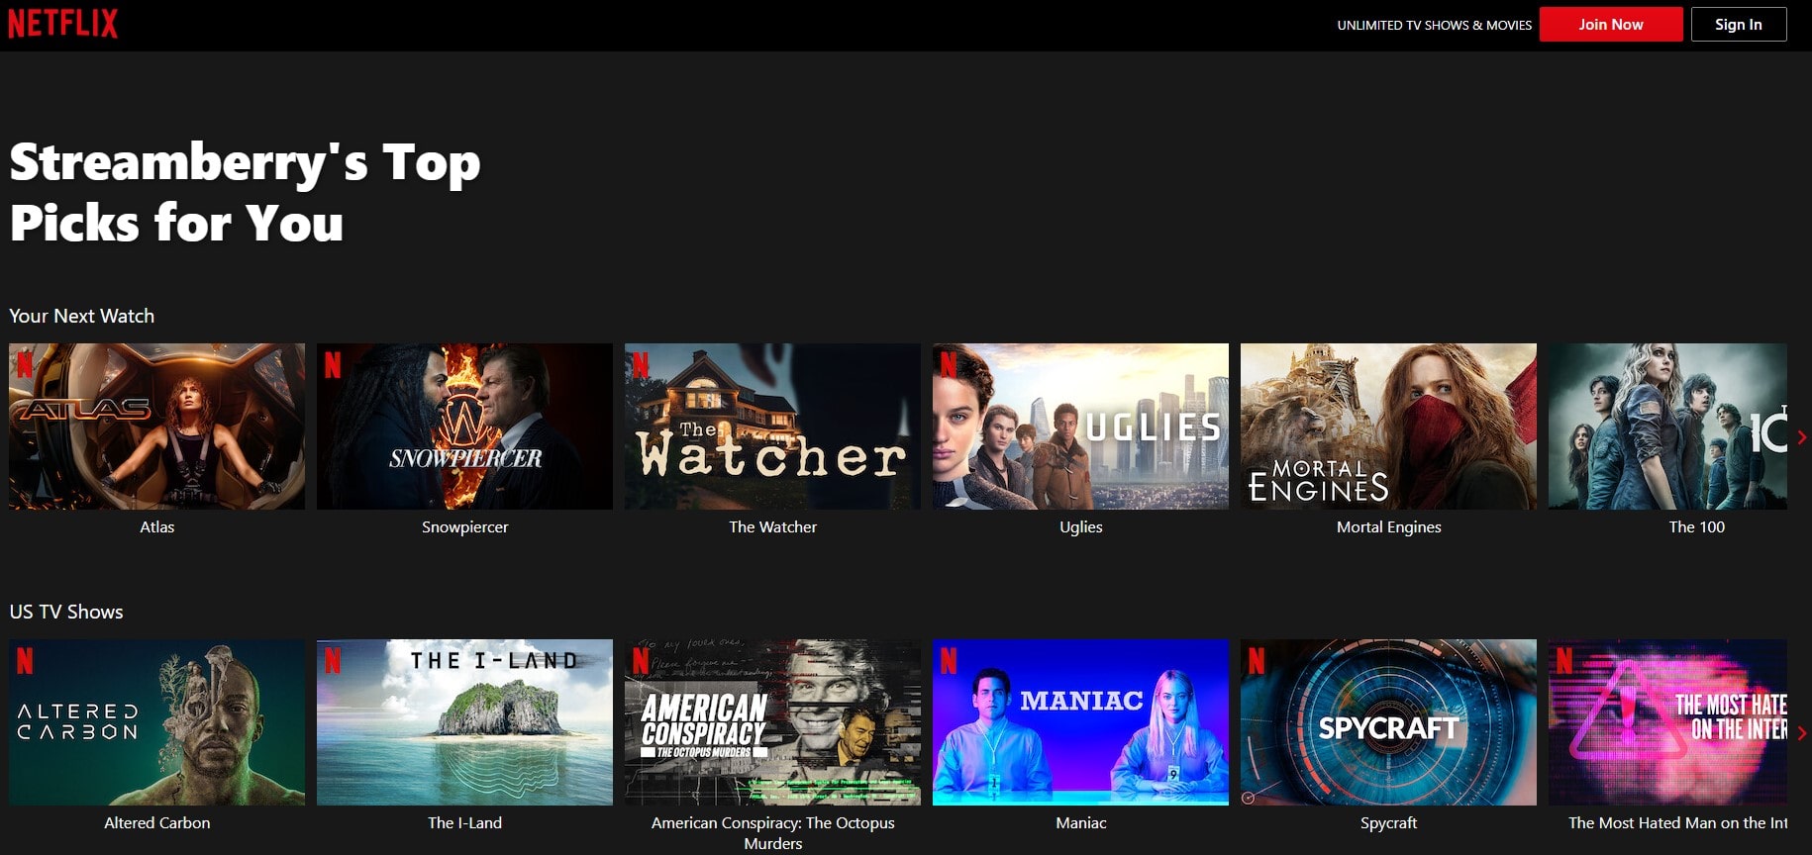The width and height of the screenshot is (1812, 855).
Task: Select the Altered Carbon thumbnail
Action: [x=157, y=722]
